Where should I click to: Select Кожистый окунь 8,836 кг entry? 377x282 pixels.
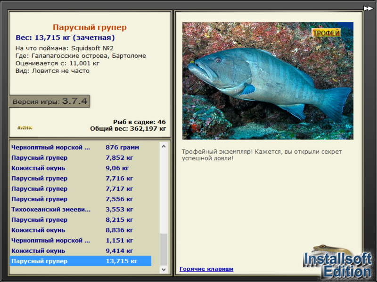pyautogui.click(x=81, y=230)
